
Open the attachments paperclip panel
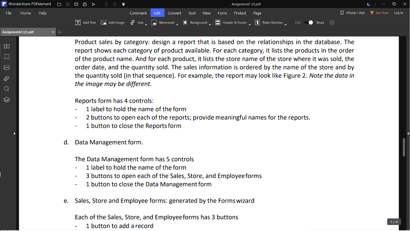click(6, 78)
